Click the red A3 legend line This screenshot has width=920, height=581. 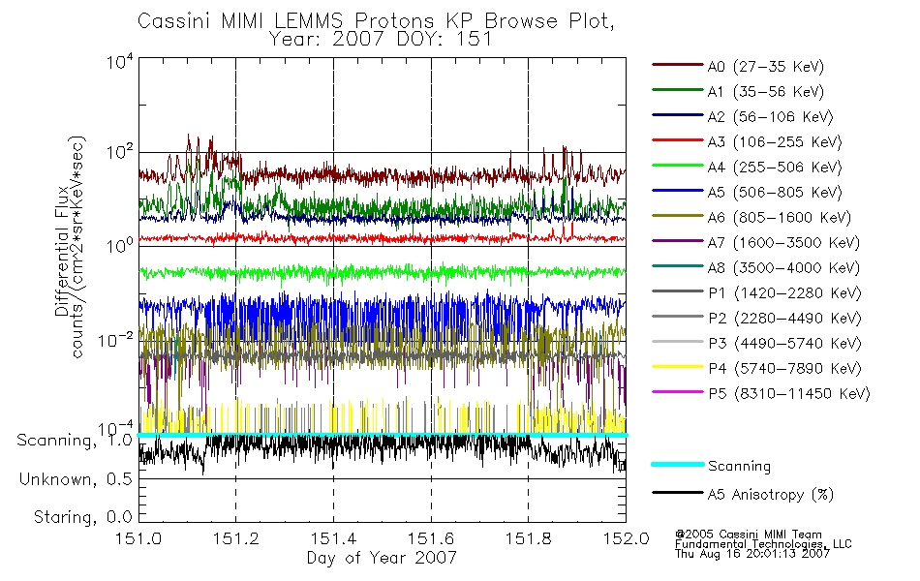coord(677,140)
